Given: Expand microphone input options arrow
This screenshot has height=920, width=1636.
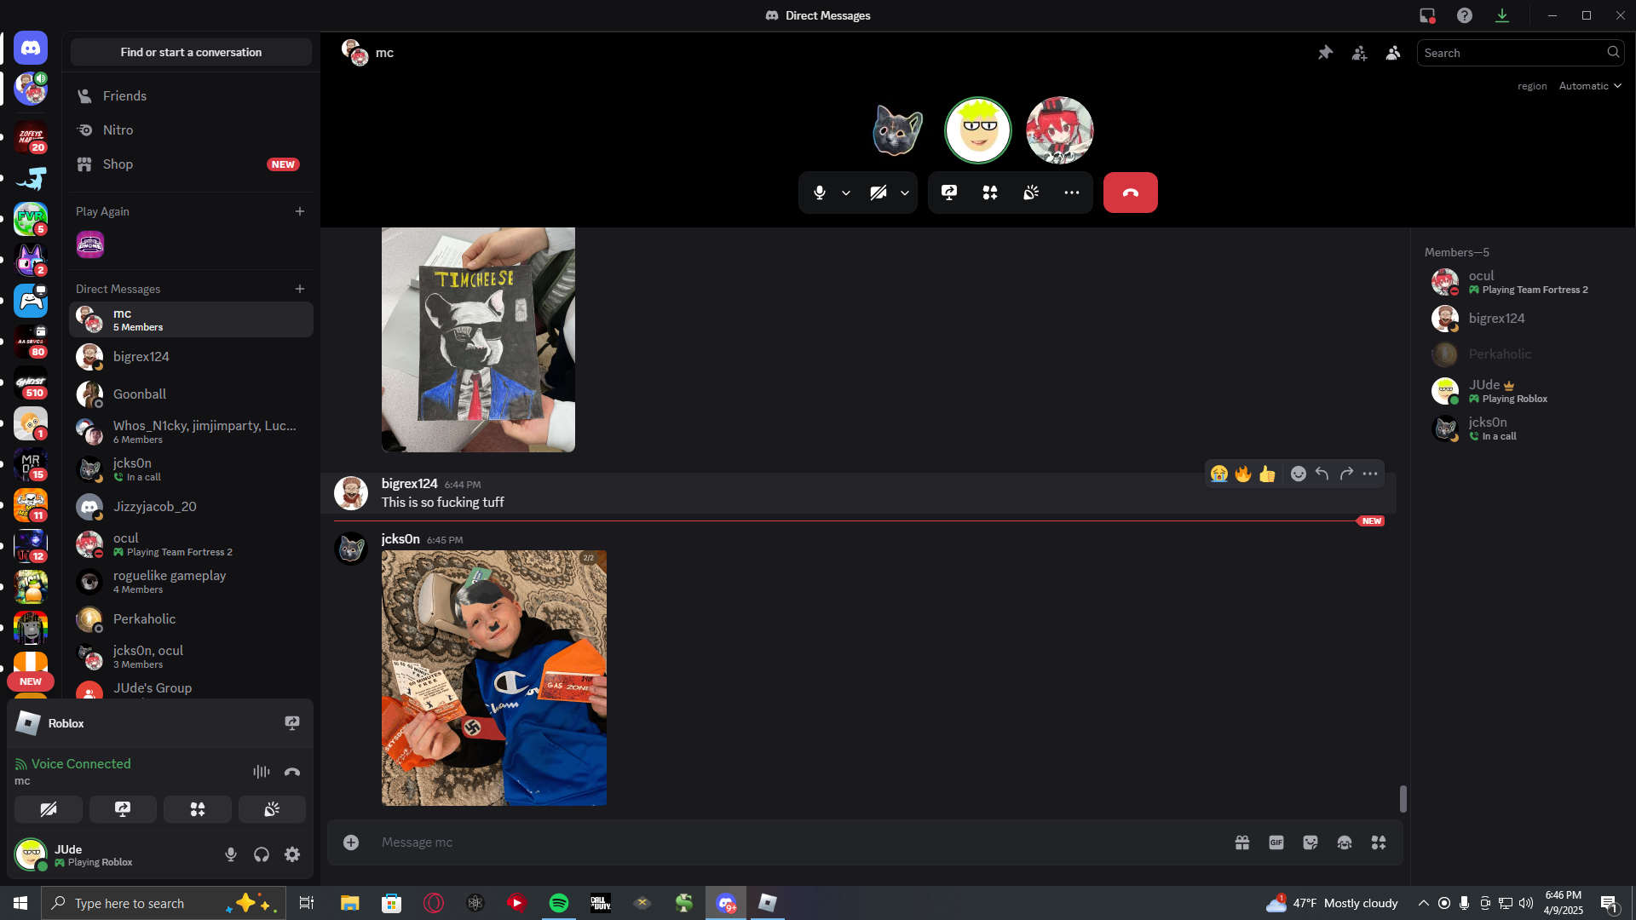Looking at the screenshot, I should pos(846,193).
